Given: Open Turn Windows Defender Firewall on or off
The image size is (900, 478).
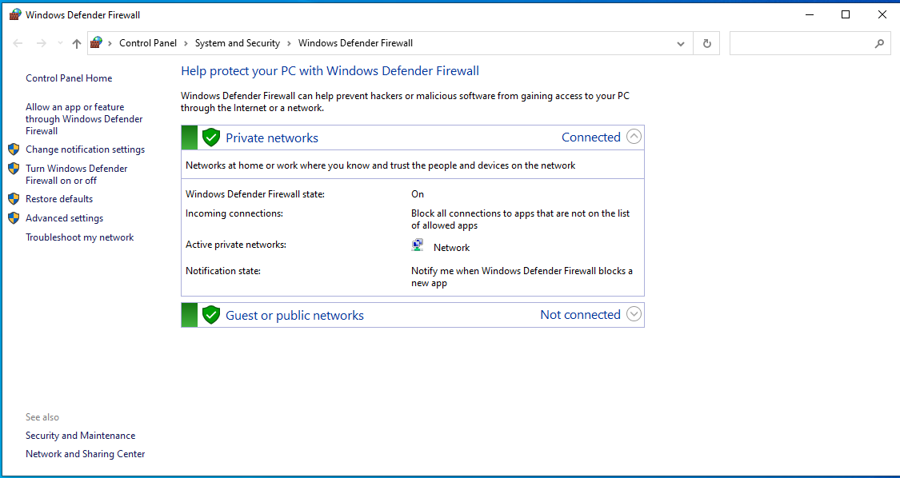Looking at the screenshot, I should point(76,174).
